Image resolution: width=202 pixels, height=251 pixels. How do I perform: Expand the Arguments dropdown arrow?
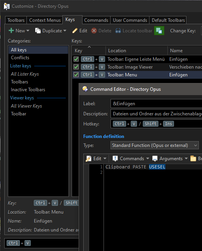tap(186, 159)
